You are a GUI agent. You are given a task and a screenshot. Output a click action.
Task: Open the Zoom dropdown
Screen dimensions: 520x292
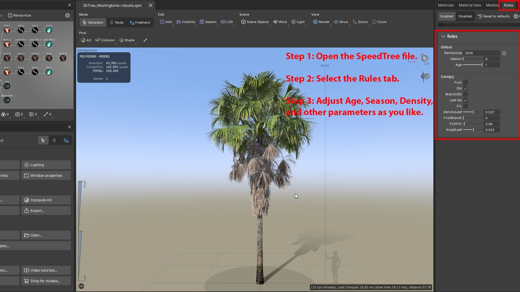click(x=379, y=22)
